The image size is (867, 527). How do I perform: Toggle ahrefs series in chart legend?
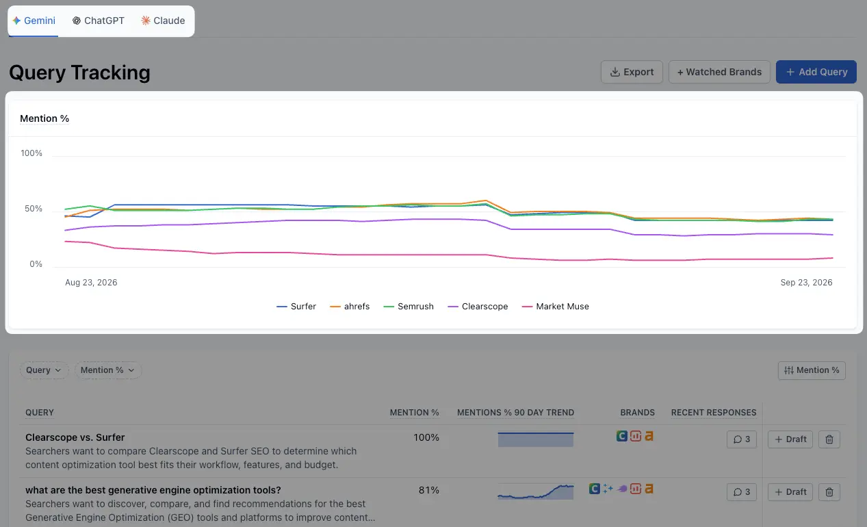(x=350, y=307)
